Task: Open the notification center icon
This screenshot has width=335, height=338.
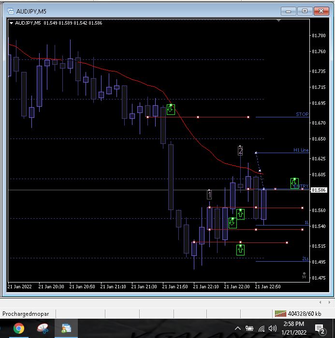Action: pyautogui.click(x=320, y=329)
